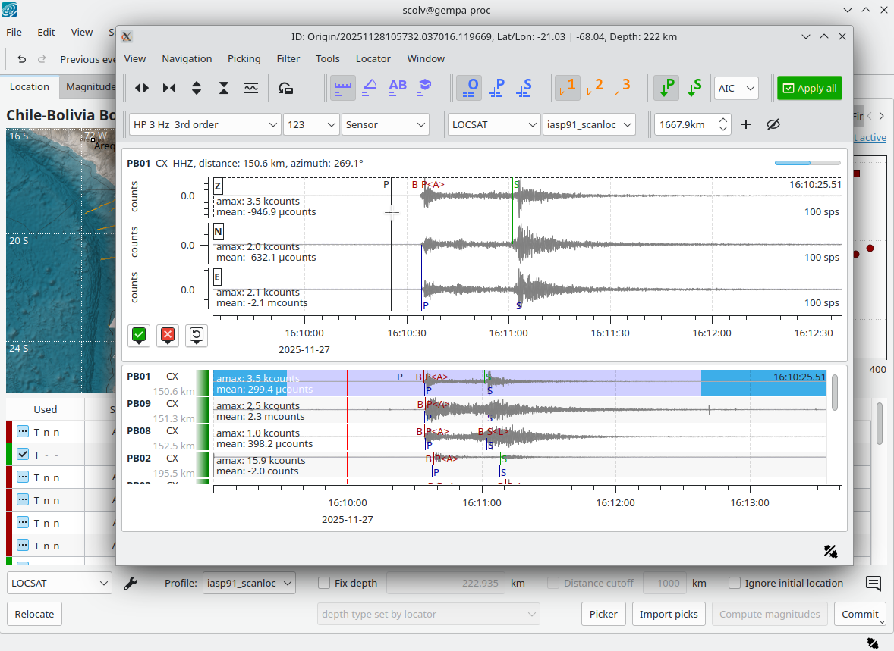Click the vertical scrollbar of station trace list
Screen dimensions: 894x651
835,393
